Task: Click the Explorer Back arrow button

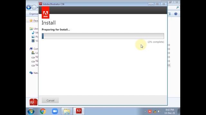Action: point(29,7)
